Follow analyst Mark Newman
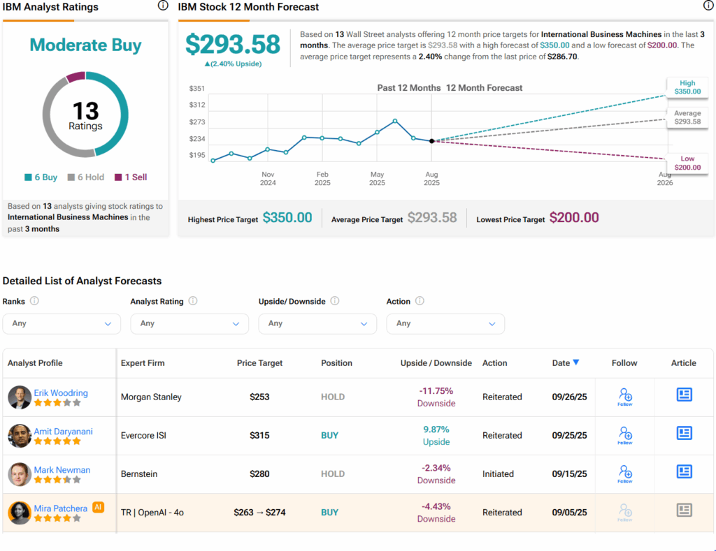The image size is (716, 551). (624, 473)
